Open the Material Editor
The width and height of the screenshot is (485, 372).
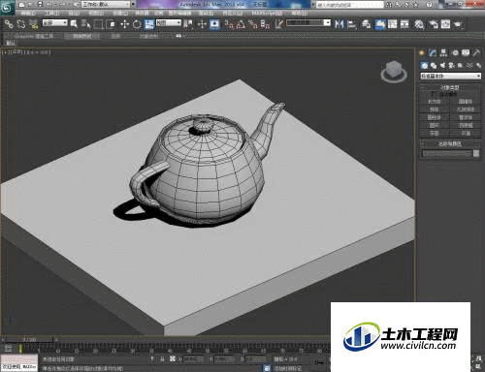[419, 24]
